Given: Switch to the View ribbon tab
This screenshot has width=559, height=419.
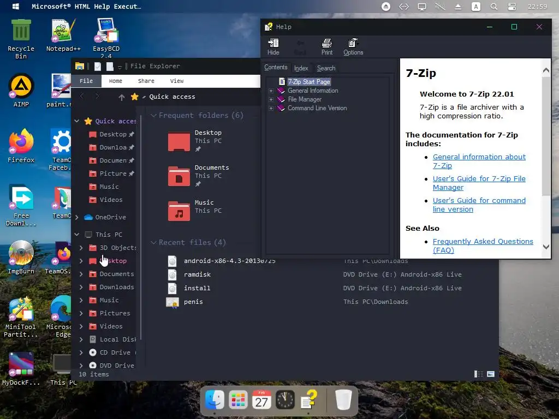Looking at the screenshot, I should coord(177,81).
